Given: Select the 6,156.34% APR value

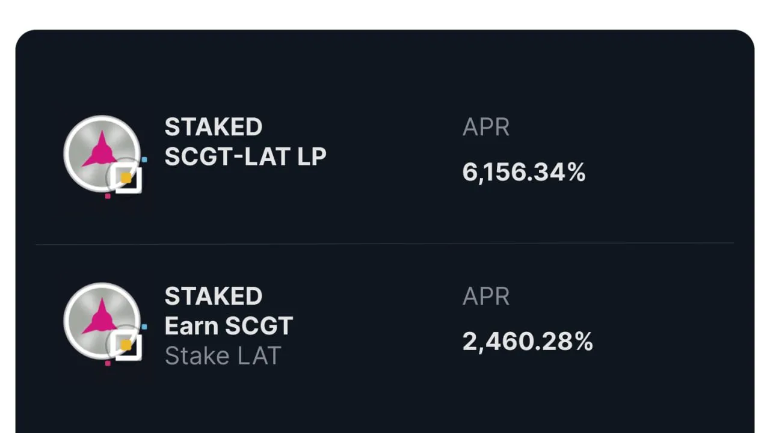Looking at the screenshot, I should [524, 173].
